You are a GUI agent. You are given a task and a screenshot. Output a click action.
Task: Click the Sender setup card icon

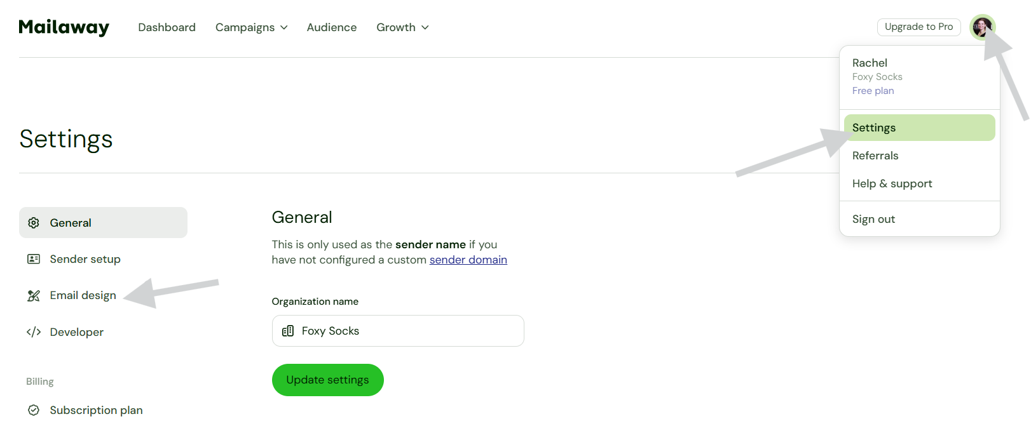[34, 259]
